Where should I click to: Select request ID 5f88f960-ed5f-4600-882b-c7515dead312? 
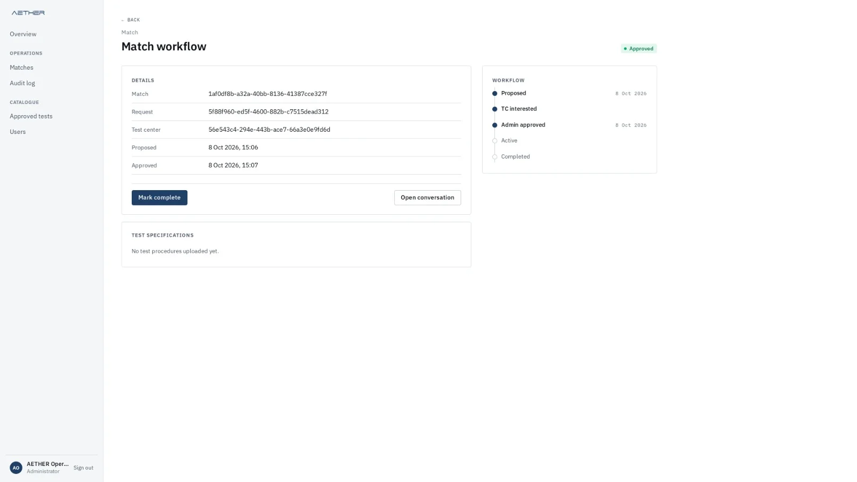268,112
